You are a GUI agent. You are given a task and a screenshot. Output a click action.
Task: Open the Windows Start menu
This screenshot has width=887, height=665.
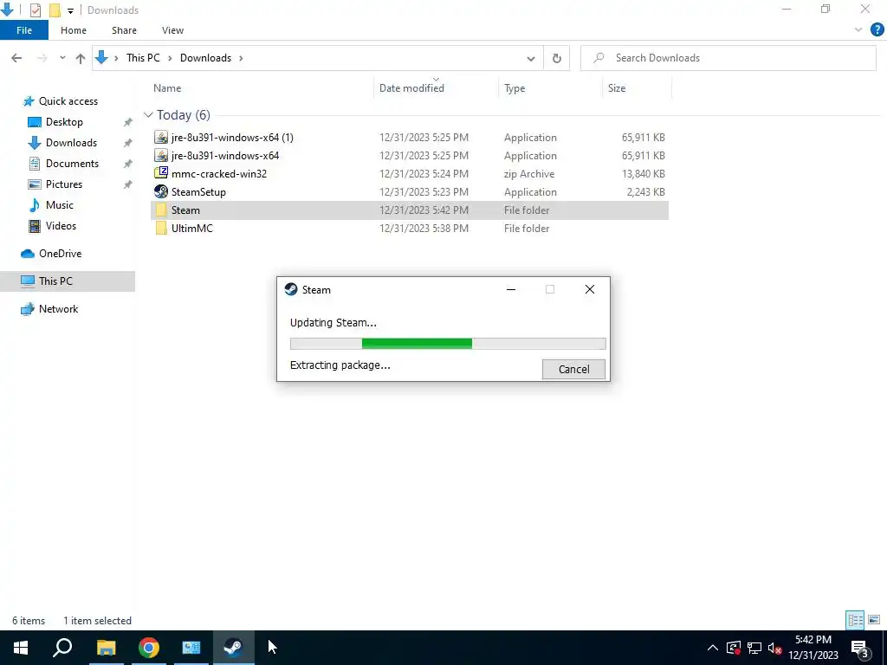[21, 648]
